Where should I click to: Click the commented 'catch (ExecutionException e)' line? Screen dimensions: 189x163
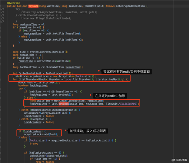click(x=38, y=15)
